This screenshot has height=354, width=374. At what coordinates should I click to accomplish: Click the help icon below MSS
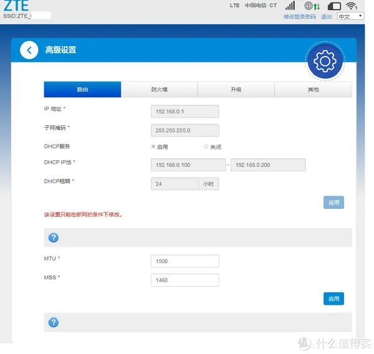pyautogui.click(x=54, y=322)
